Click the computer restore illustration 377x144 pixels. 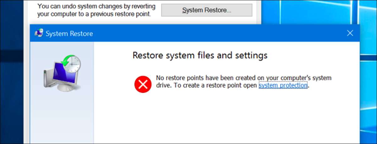click(62, 74)
